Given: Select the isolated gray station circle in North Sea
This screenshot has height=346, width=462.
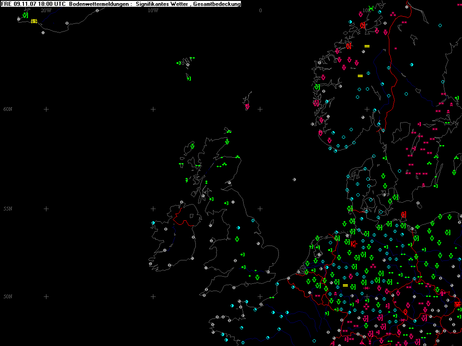Looking at the screenshot, I should coord(294,179).
